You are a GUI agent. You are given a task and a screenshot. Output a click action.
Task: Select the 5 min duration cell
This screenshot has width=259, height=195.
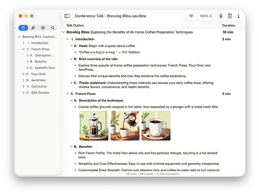226,94
